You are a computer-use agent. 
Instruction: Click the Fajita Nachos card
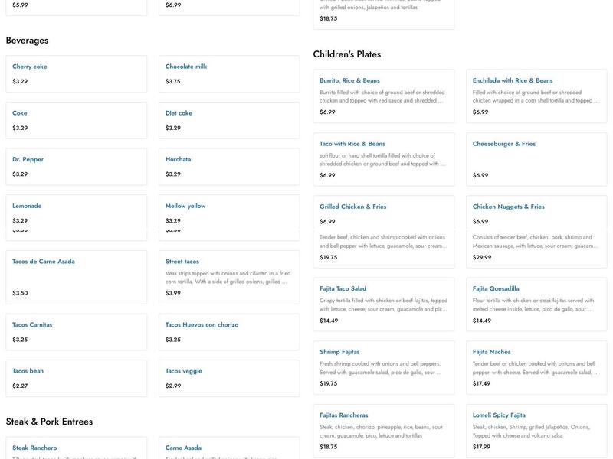point(536,367)
